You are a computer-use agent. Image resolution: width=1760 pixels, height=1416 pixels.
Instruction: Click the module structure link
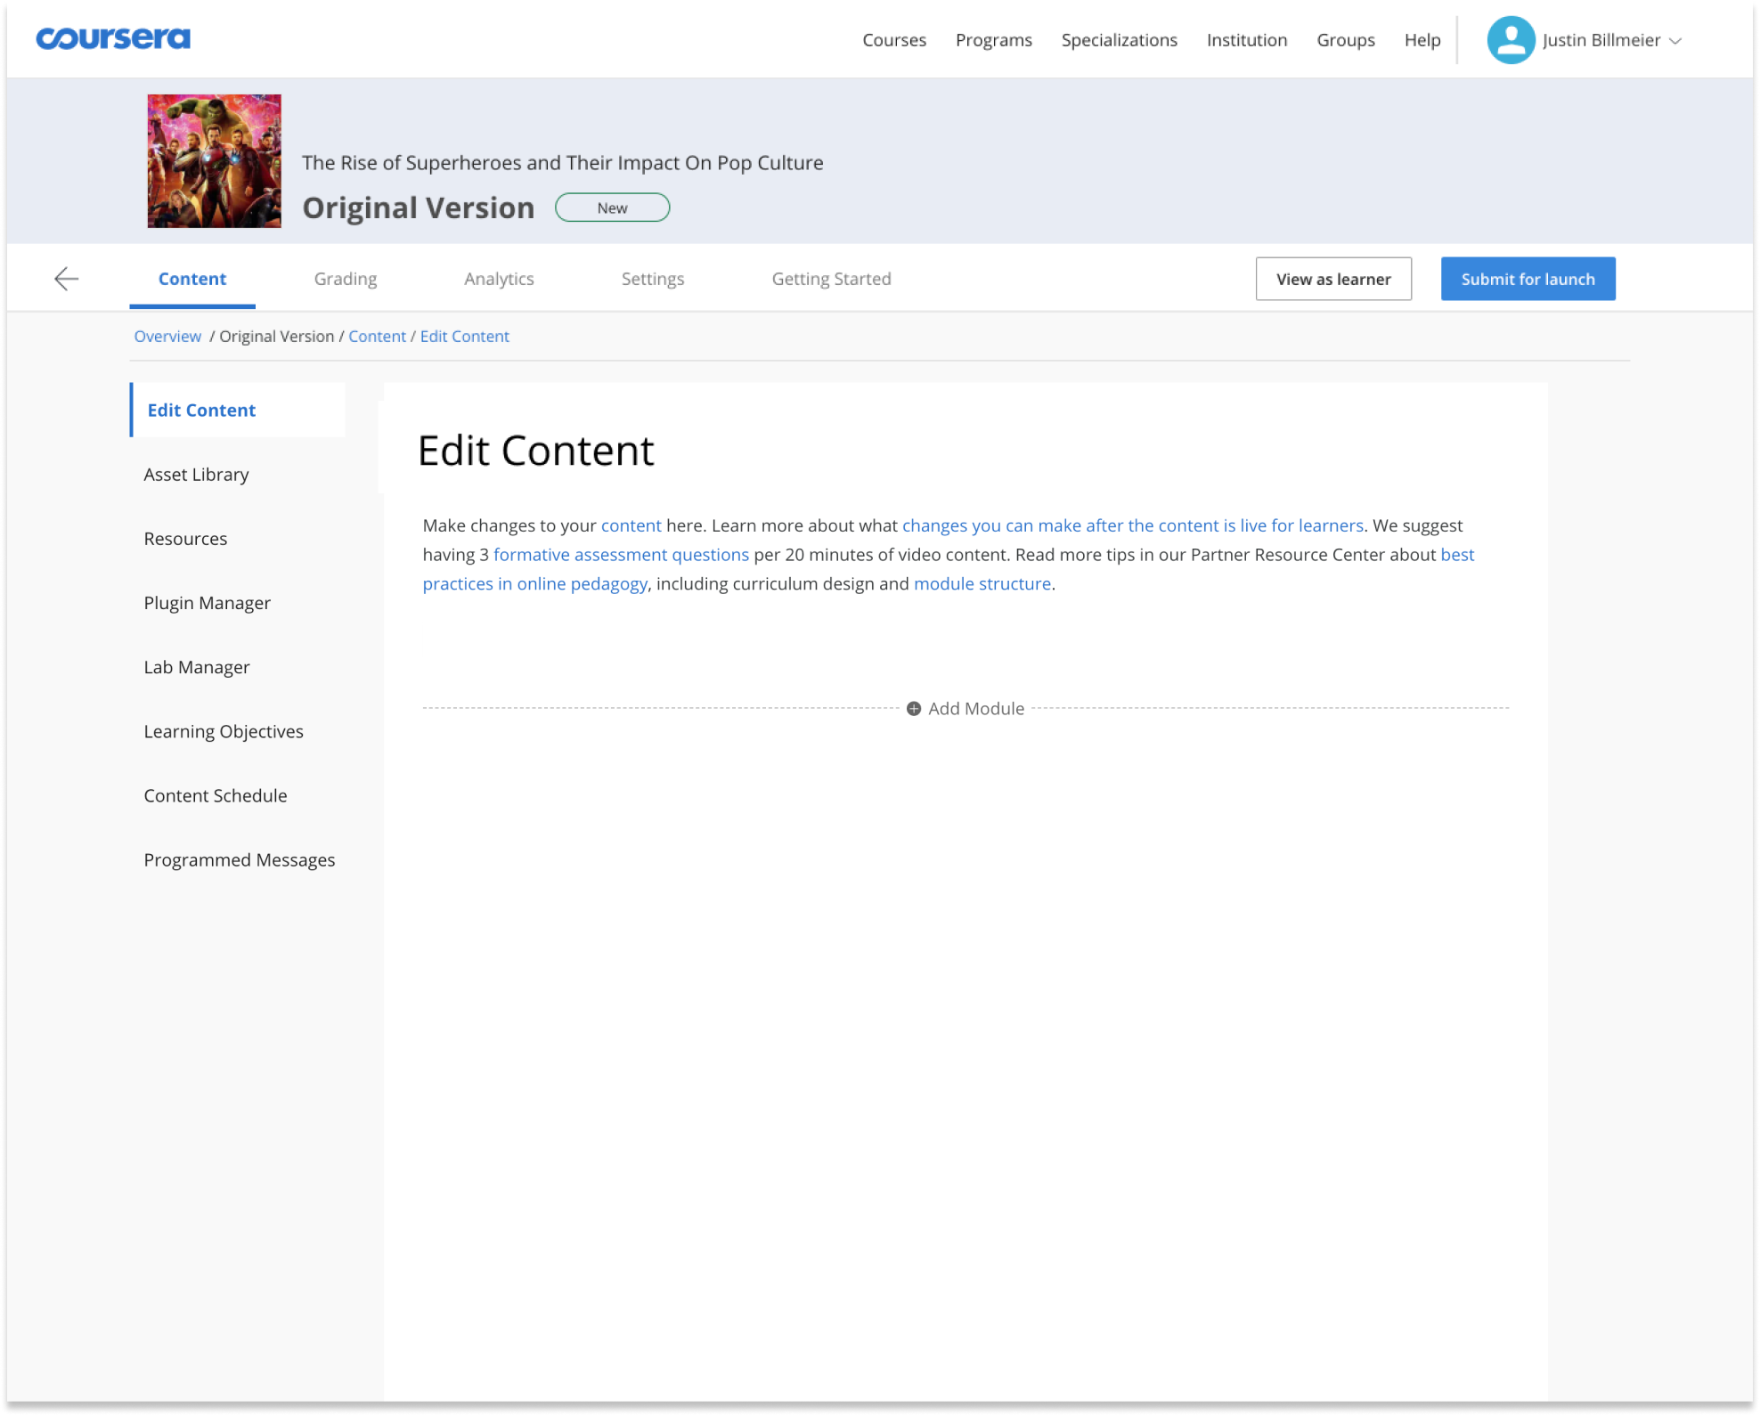point(982,584)
